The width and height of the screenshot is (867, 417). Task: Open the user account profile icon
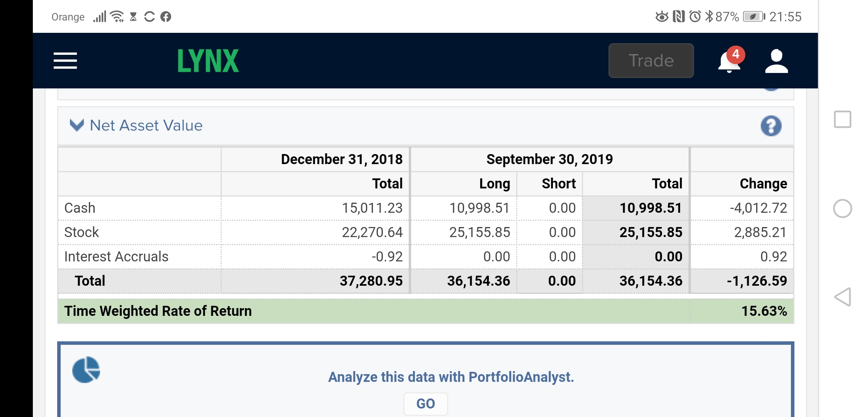click(776, 61)
